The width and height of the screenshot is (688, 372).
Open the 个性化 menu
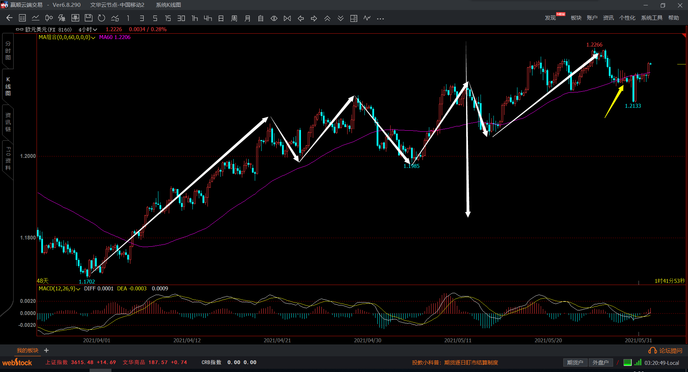(627, 18)
